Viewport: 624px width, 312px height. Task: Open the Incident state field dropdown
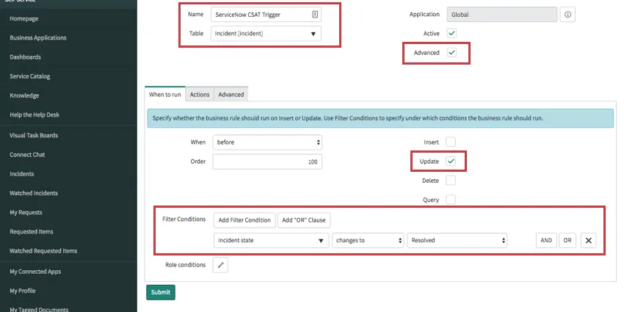coord(272,240)
